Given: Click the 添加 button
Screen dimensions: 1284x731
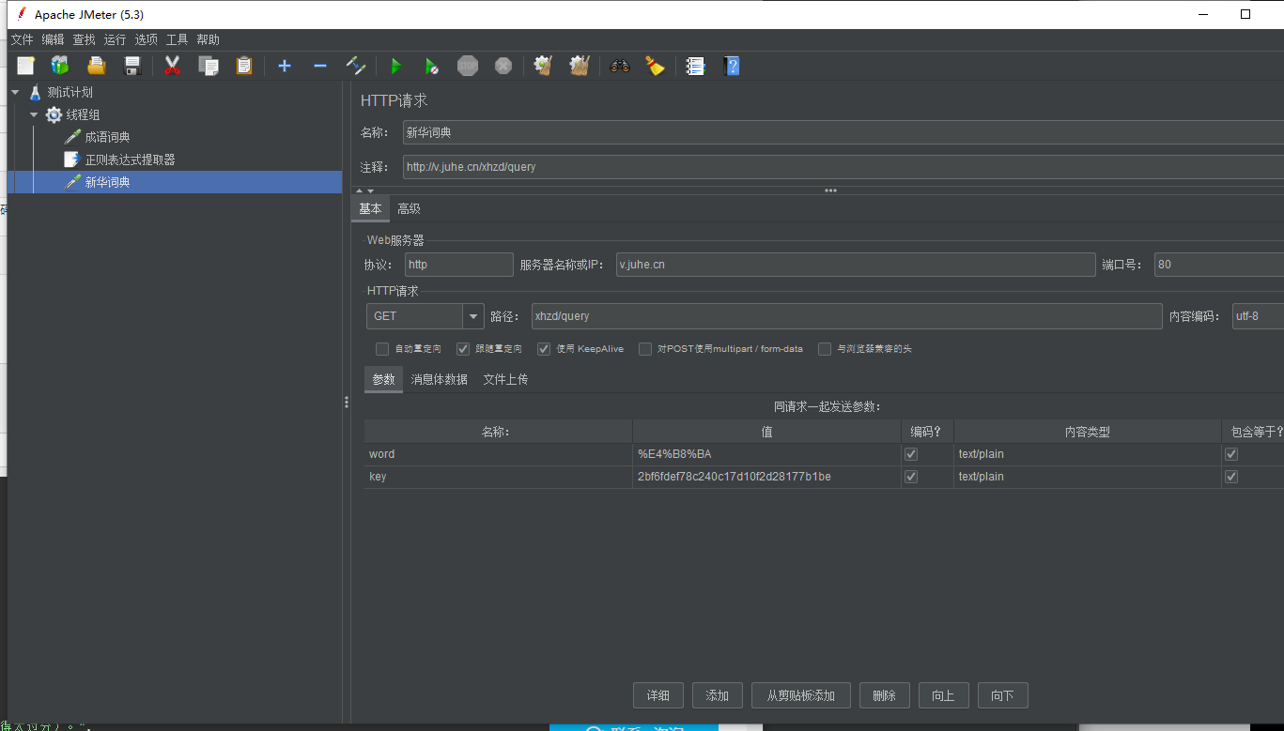Looking at the screenshot, I should pyautogui.click(x=718, y=695).
